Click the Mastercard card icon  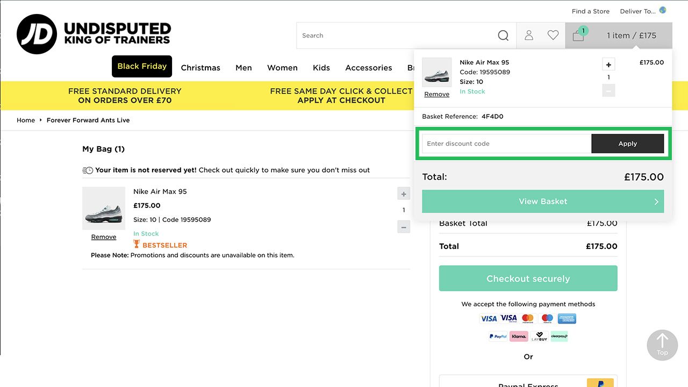click(x=528, y=318)
